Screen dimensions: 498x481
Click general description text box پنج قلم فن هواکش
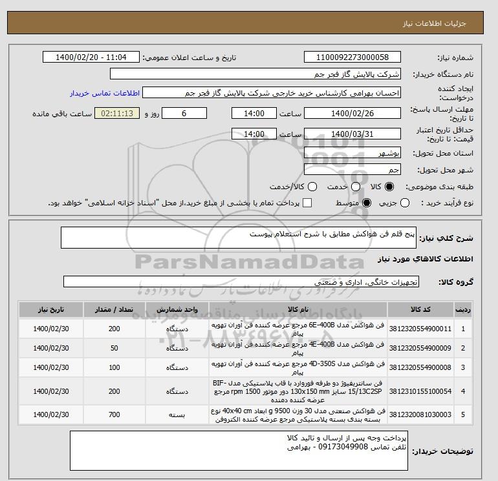[239, 238]
